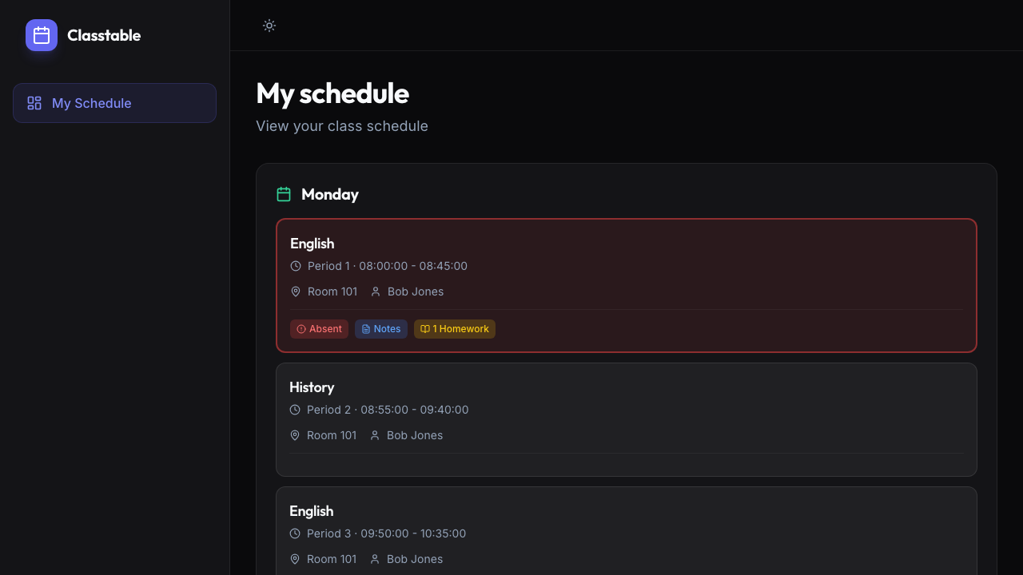
Task: Click the Bob Jones teacher name link
Action: coord(416,291)
